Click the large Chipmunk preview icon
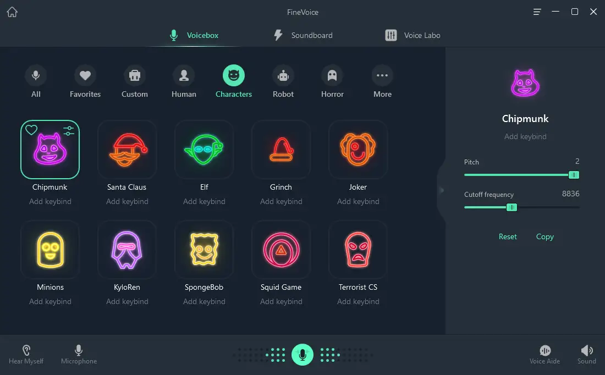605x375 pixels. click(x=525, y=82)
